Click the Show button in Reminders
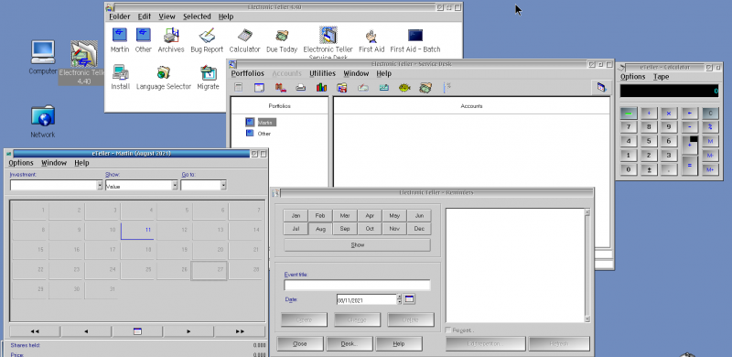The image size is (732, 357). click(357, 244)
